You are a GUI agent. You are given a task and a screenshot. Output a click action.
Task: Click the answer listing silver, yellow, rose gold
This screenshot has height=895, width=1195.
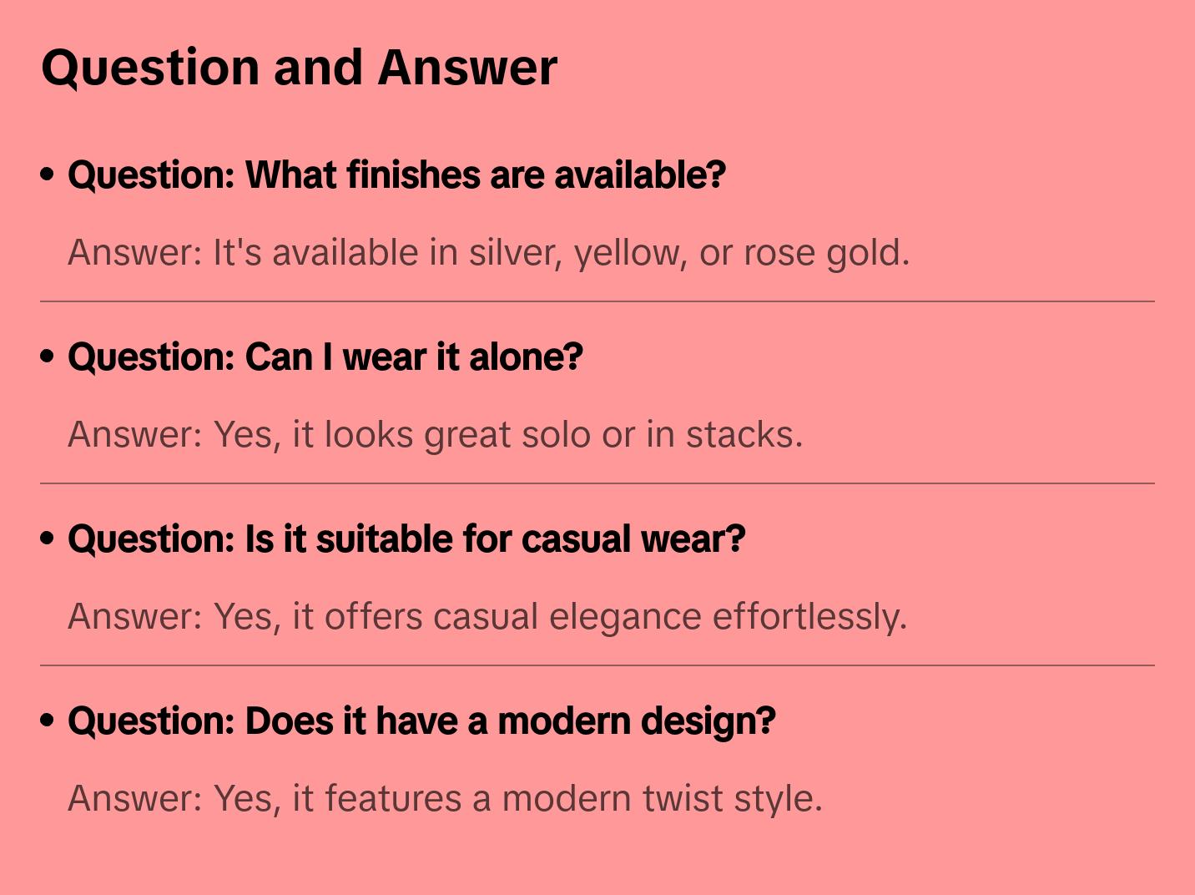click(x=488, y=253)
